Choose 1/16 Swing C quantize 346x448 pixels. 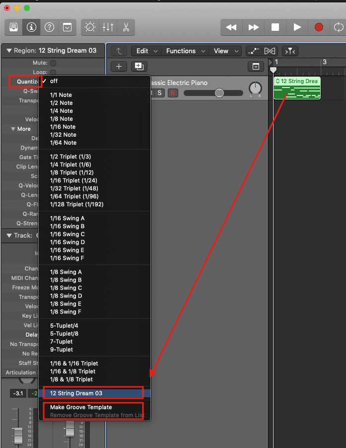click(x=94, y=234)
